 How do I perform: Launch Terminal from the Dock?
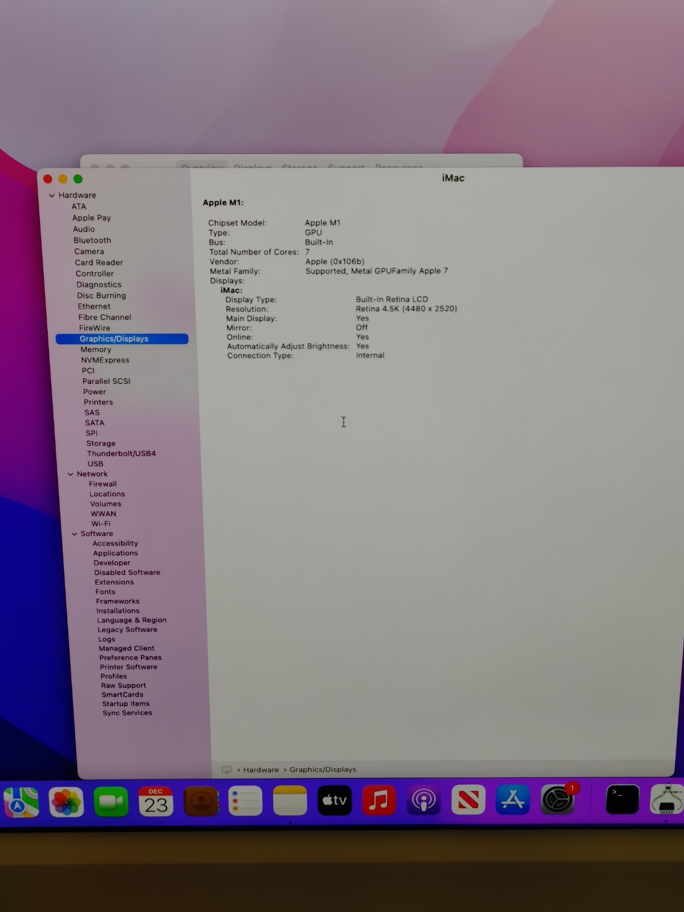coord(622,799)
